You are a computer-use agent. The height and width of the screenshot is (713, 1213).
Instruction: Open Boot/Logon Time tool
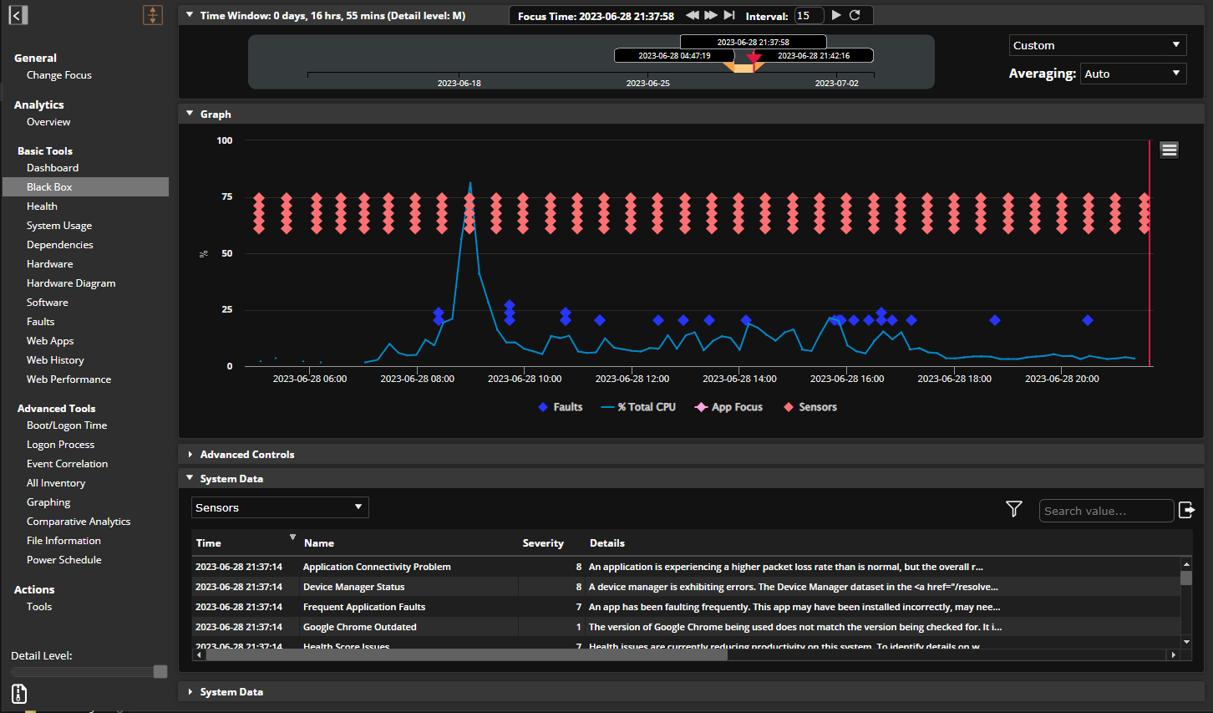tap(67, 425)
